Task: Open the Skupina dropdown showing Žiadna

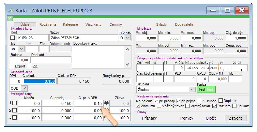Action: pyautogui.click(x=192, y=89)
